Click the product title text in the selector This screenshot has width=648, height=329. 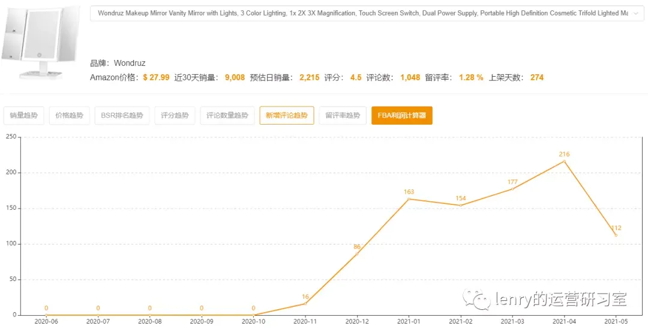363,13
